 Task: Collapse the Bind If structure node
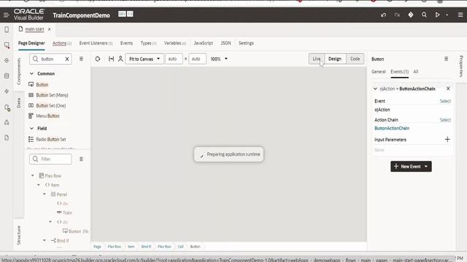click(45, 240)
